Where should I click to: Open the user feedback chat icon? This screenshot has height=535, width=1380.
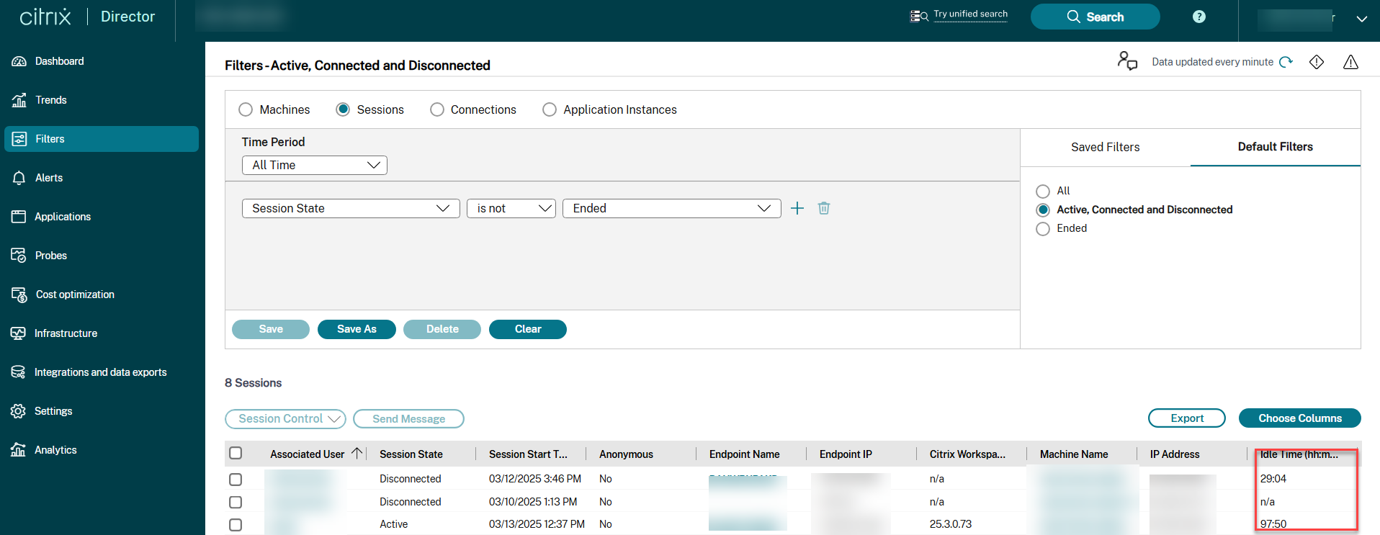point(1127,60)
